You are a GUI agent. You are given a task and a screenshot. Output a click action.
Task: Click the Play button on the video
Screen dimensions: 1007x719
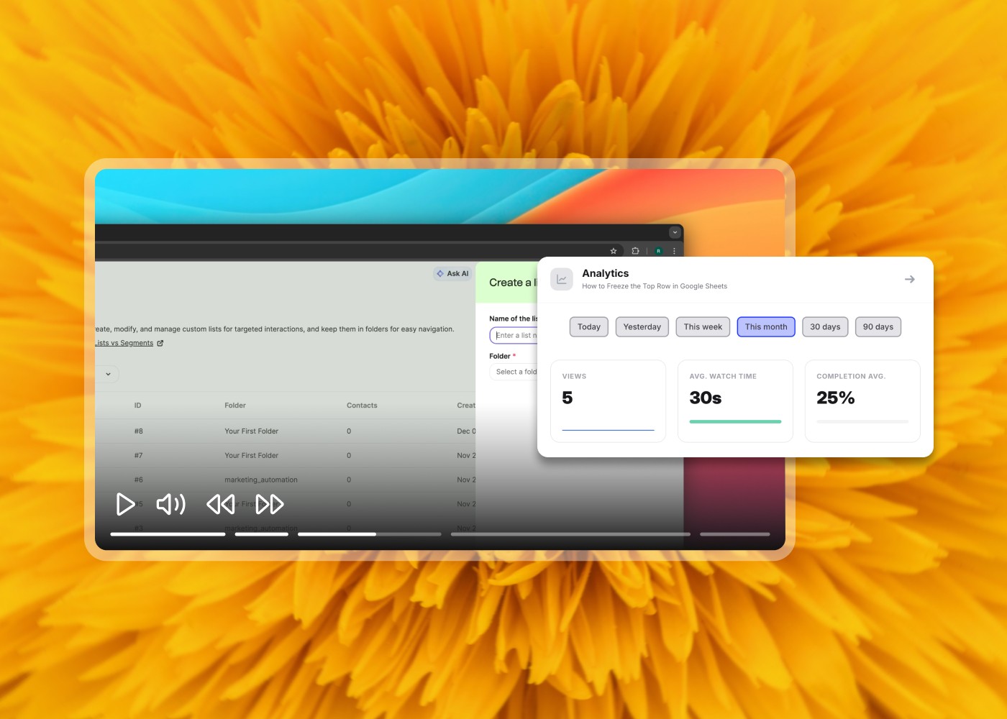point(126,504)
